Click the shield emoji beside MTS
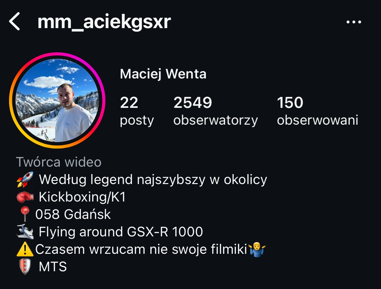The width and height of the screenshot is (381, 289). point(25,267)
